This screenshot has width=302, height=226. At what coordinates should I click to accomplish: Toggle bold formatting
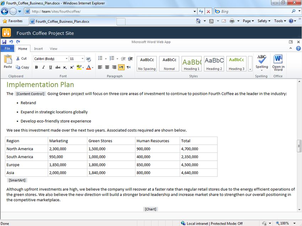(x=36, y=67)
